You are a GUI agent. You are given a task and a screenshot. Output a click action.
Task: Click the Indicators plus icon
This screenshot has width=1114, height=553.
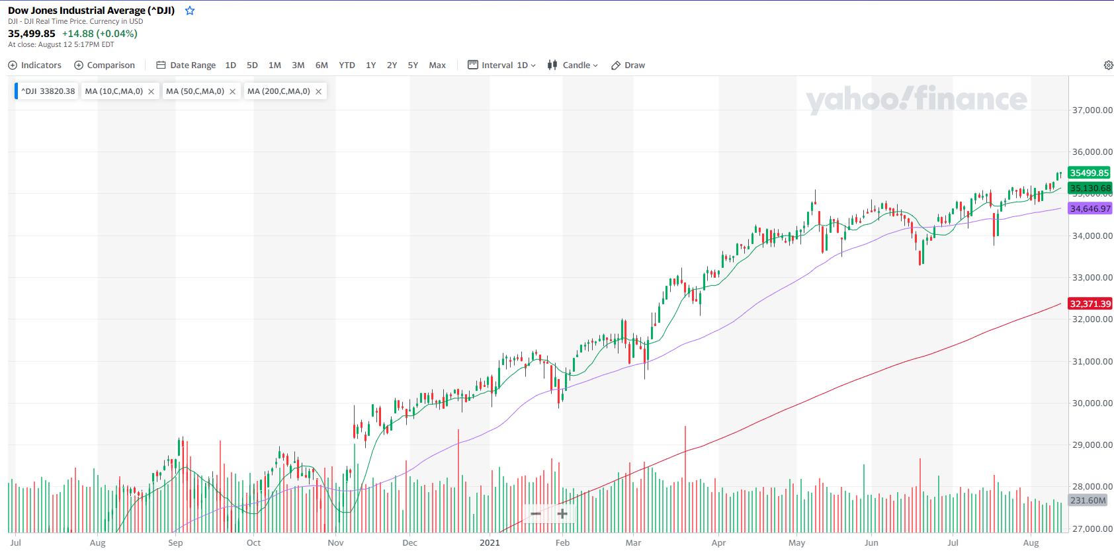(13, 65)
